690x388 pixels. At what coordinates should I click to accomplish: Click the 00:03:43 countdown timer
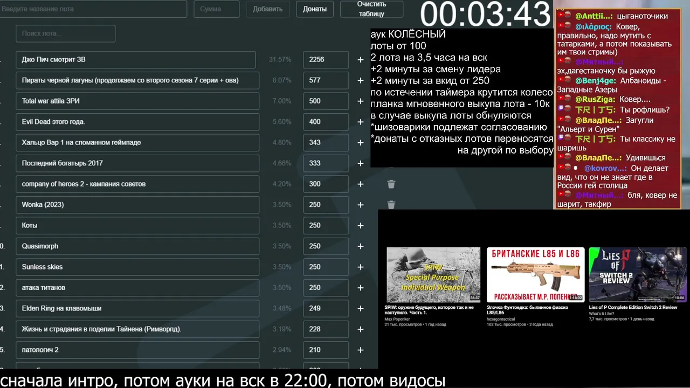click(x=485, y=14)
